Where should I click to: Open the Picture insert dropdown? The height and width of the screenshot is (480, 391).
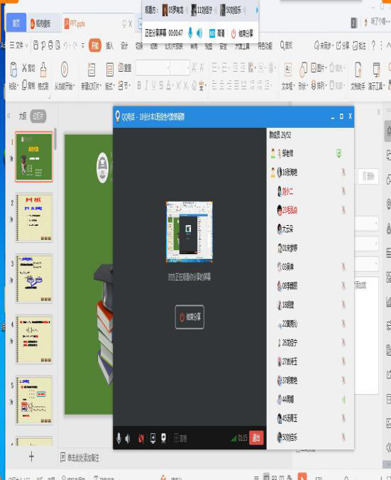pos(319,68)
